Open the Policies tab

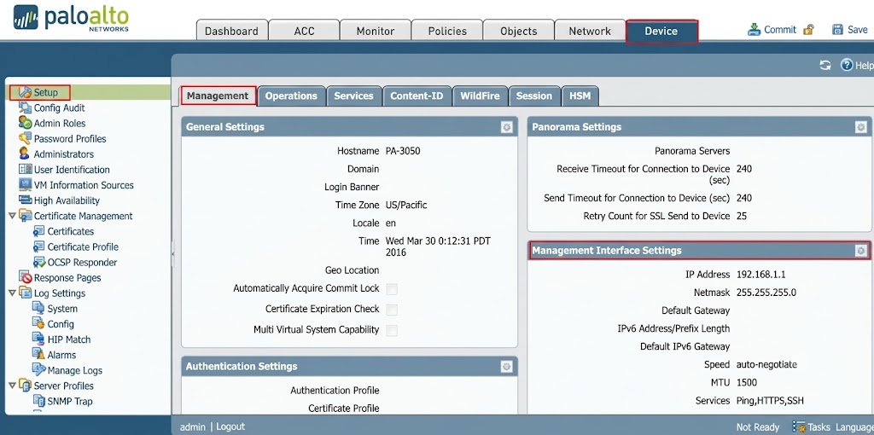pyautogui.click(x=447, y=31)
